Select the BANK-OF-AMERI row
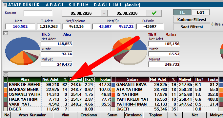Viewport: 223px width, 118px height. tap(57, 85)
